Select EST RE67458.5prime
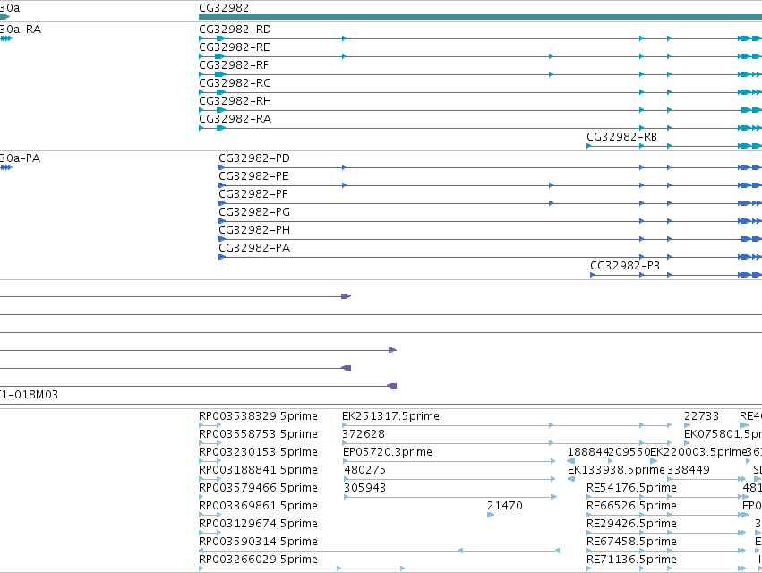 tap(632, 542)
